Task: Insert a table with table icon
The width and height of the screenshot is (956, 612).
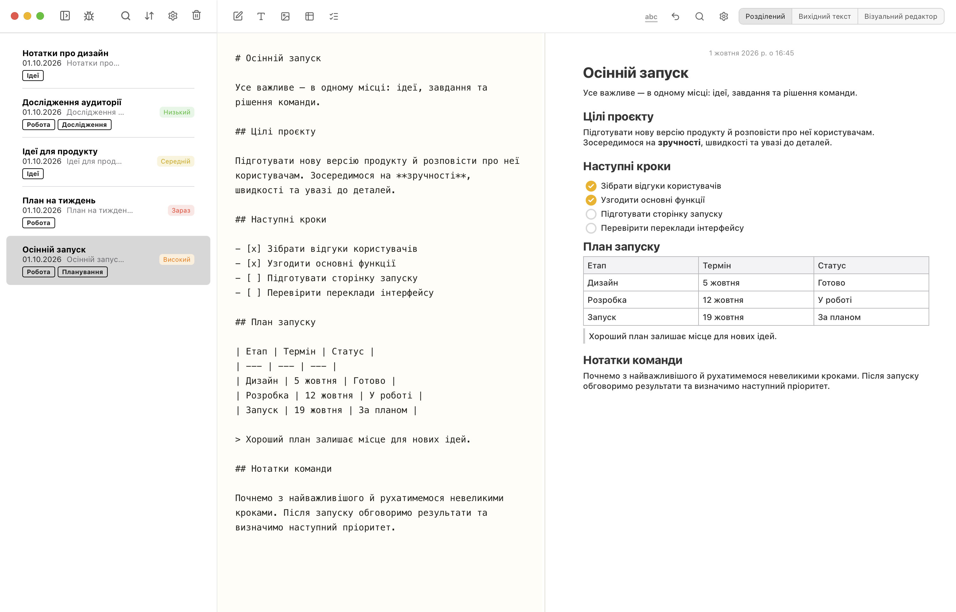Action: [x=309, y=16]
